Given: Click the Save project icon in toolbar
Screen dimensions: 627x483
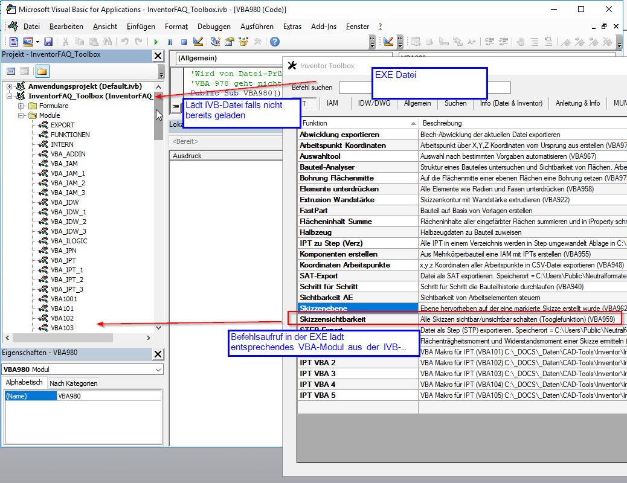Looking at the screenshot, I should point(48,42).
